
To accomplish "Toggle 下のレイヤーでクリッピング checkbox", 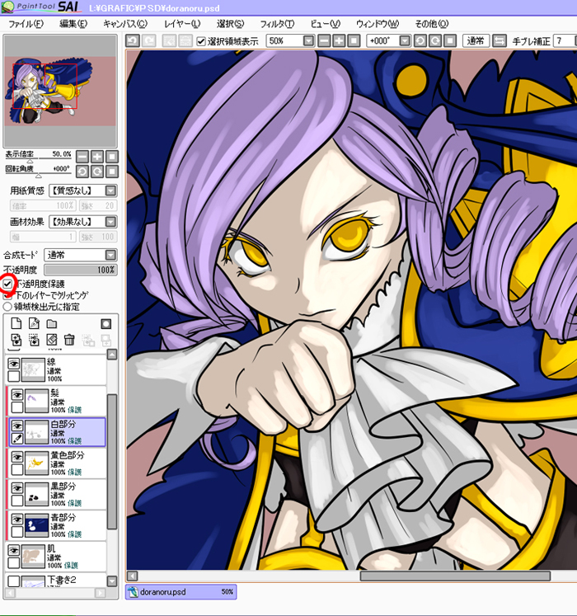I will tap(7, 295).
